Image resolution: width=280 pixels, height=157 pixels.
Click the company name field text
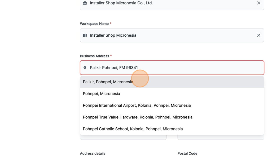[121, 3]
